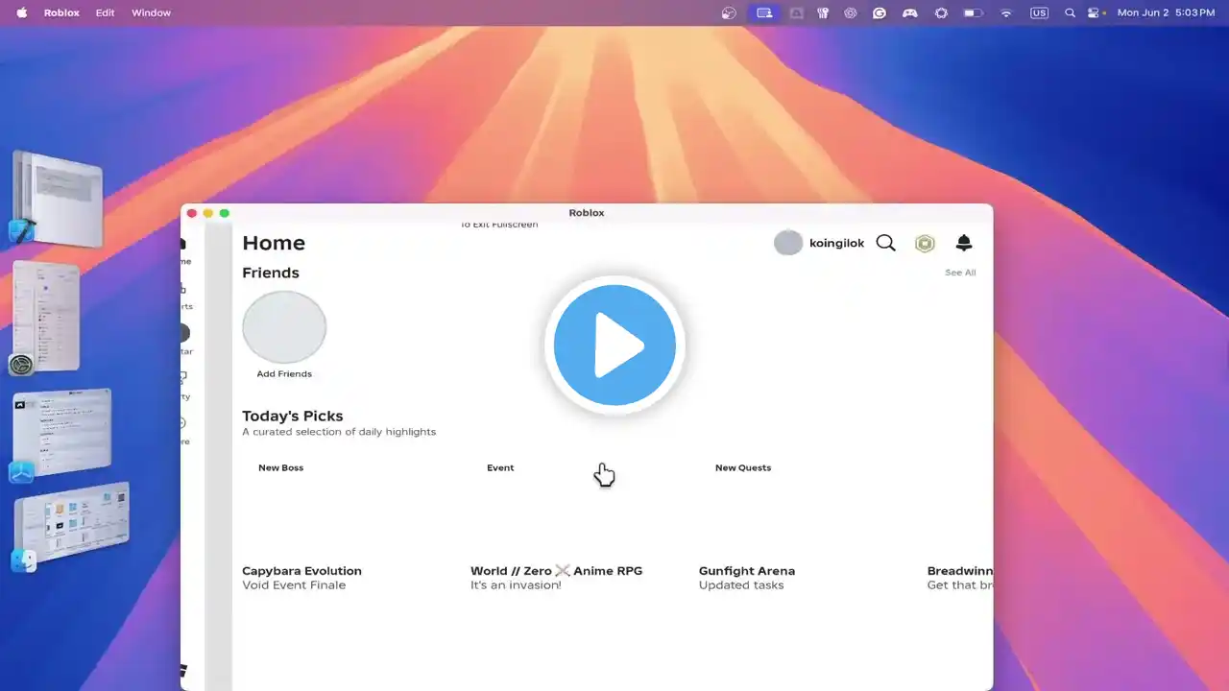The height and width of the screenshot is (691, 1229).
Task: Open the Capybara Evolution game title
Action: tap(301, 571)
